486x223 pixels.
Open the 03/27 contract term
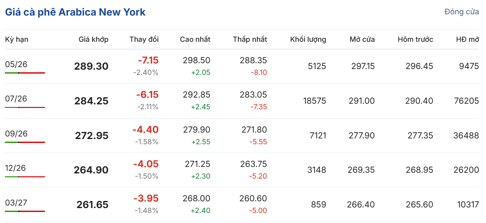point(16,203)
